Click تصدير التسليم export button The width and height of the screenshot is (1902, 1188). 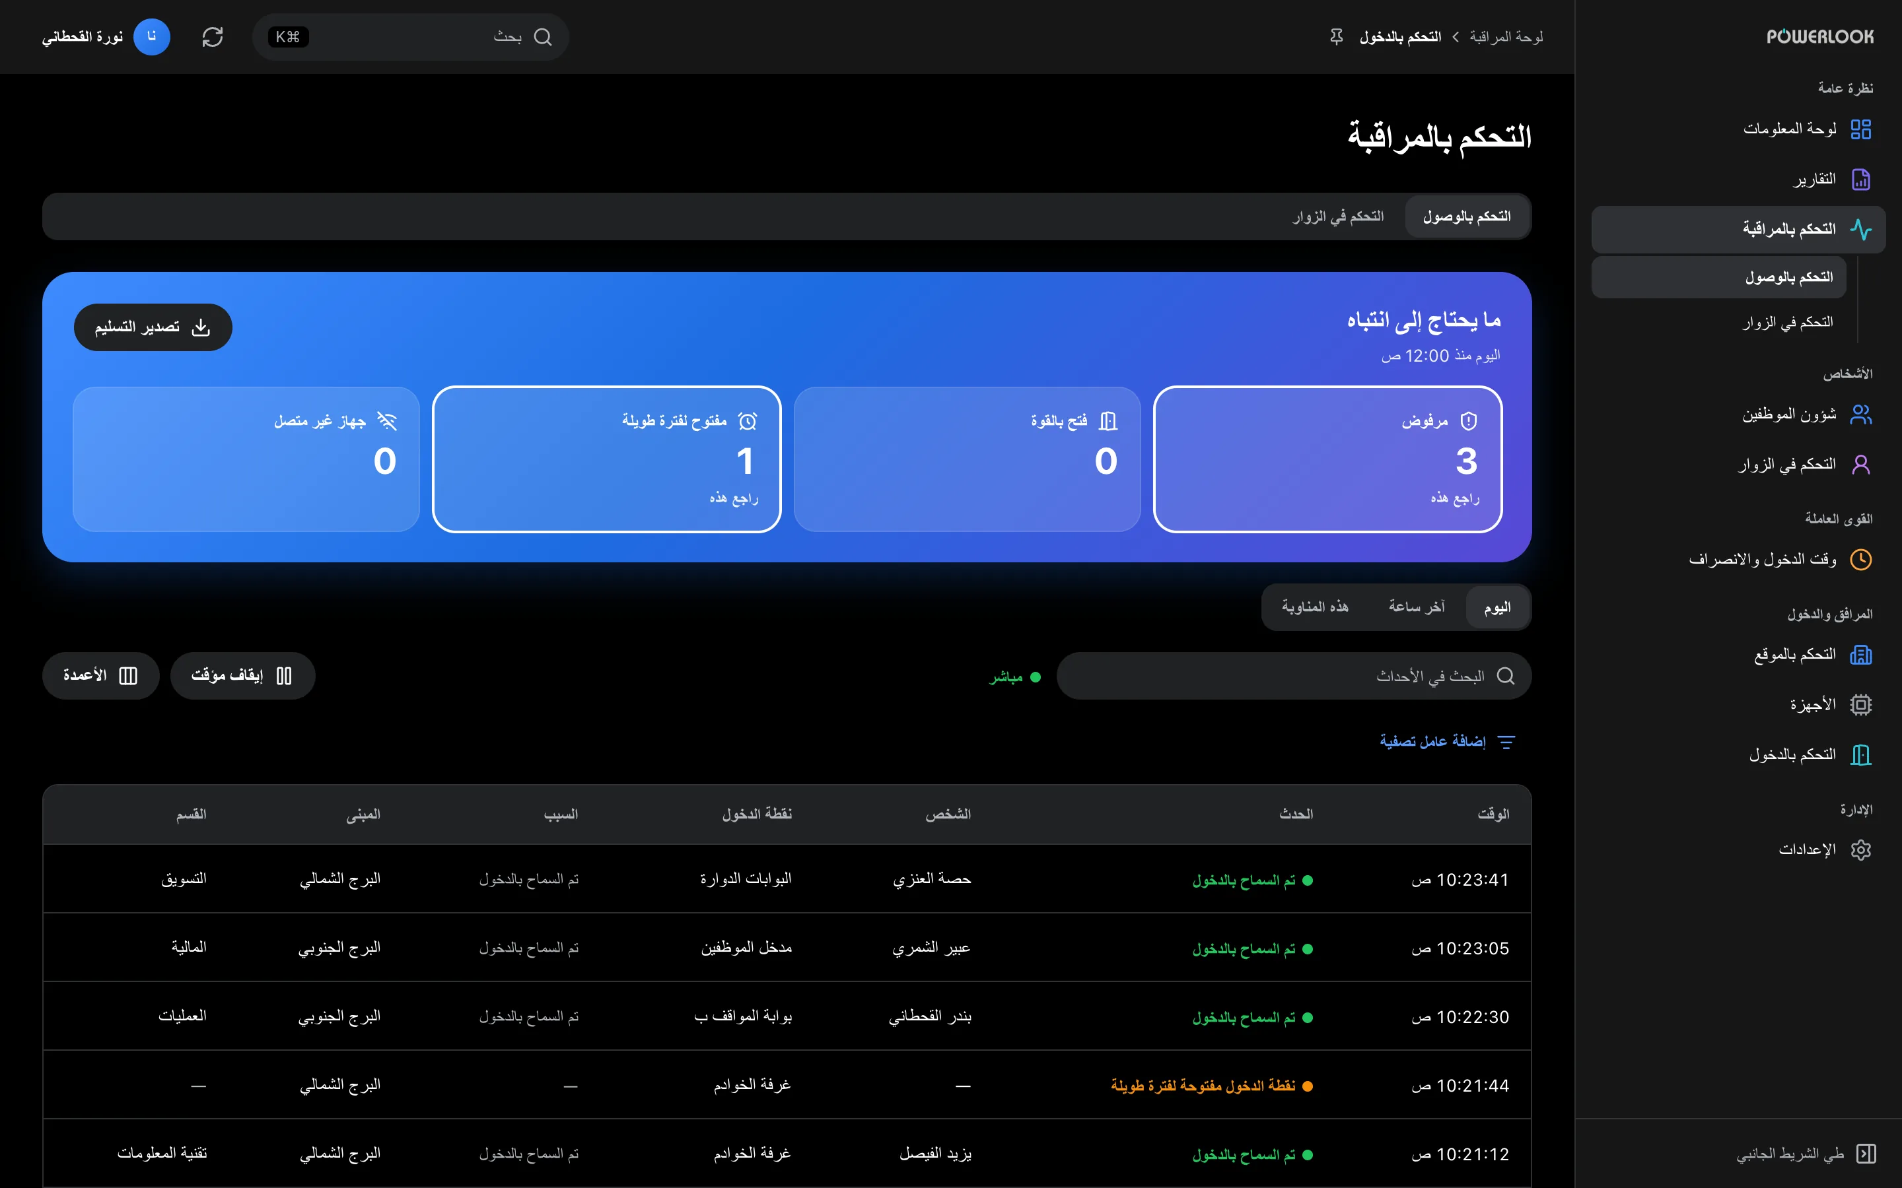pyautogui.click(x=153, y=327)
